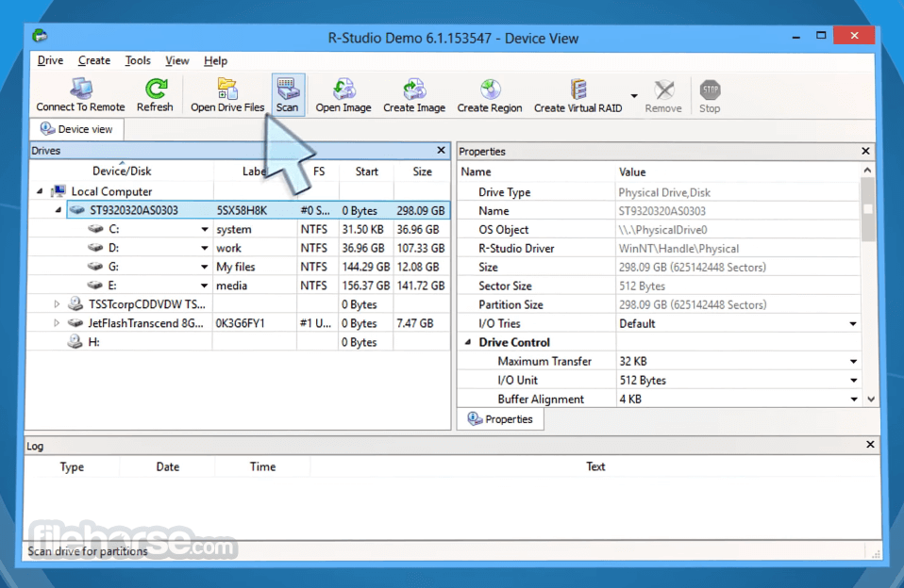Sort drives by the FS column header
The height and width of the screenshot is (588, 904).
[319, 171]
